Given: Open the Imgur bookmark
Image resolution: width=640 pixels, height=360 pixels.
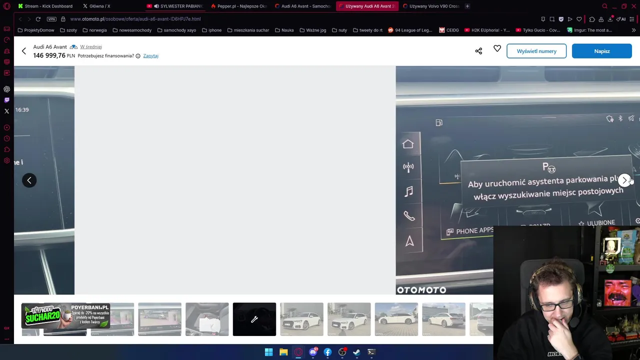Looking at the screenshot, I should coord(589,30).
